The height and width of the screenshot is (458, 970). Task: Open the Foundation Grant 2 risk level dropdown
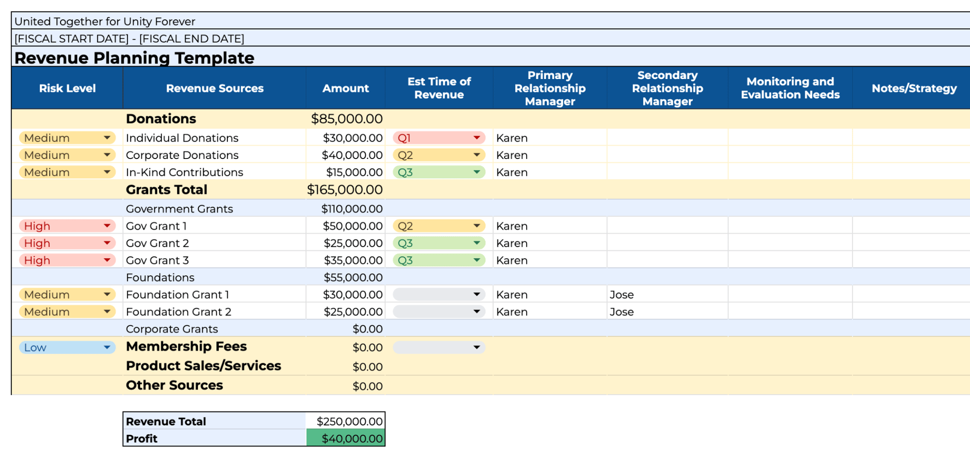coord(67,312)
